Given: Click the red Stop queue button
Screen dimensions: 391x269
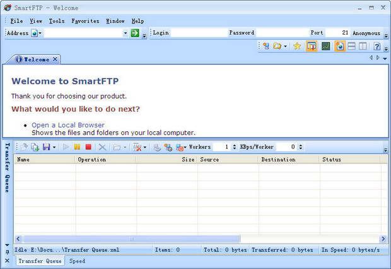Looking at the screenshot, I should click(x=88, y=147).
